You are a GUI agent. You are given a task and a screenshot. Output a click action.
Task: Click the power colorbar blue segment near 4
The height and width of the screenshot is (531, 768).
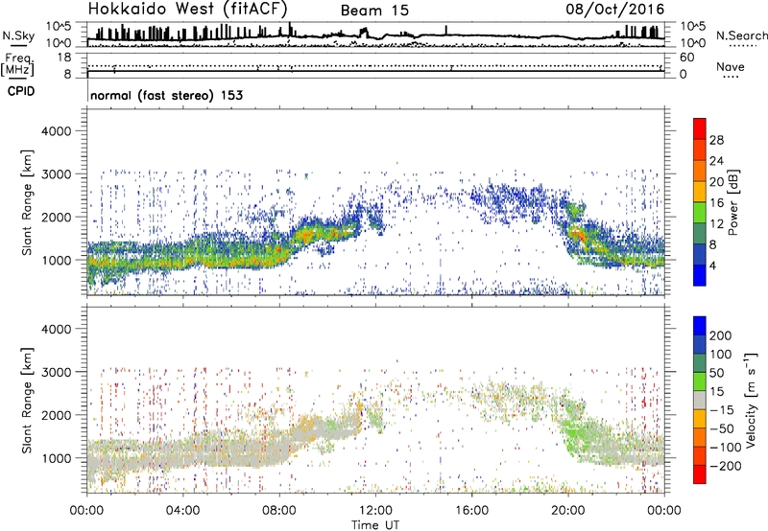(700, 276)
